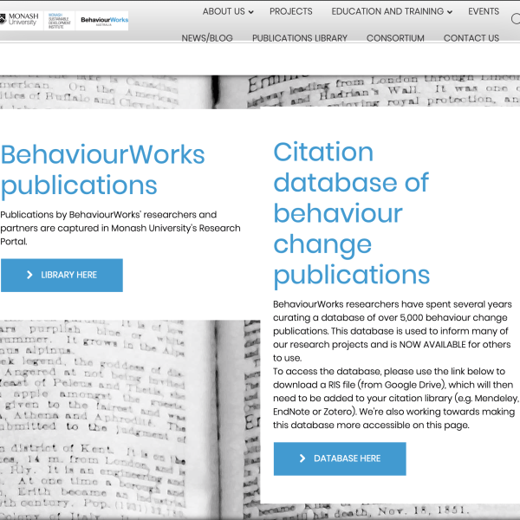
Task: Navigate to Events
Action: click(484, 11)
